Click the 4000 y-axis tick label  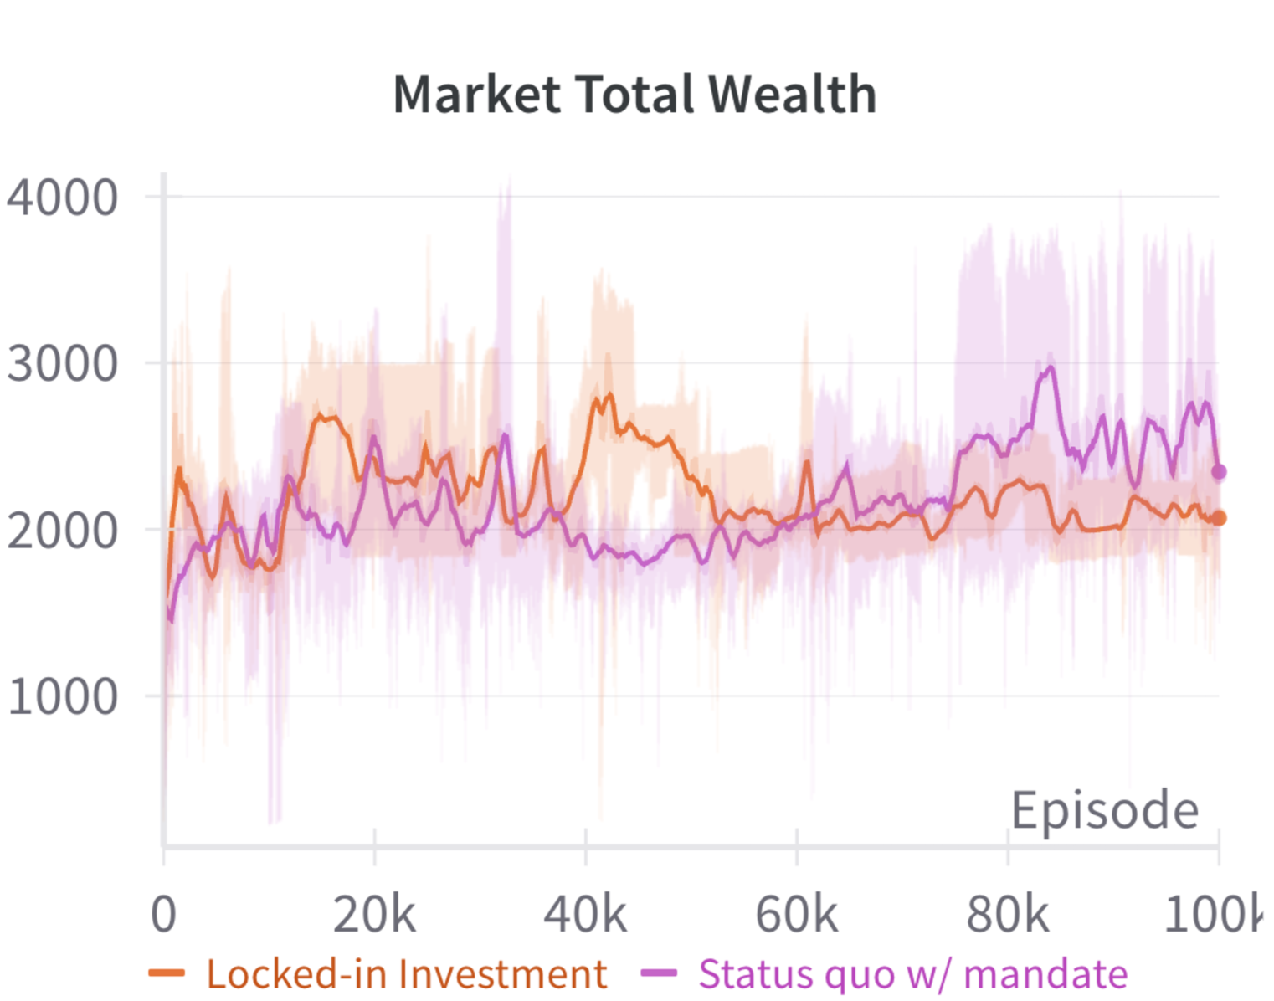(62, 198)
